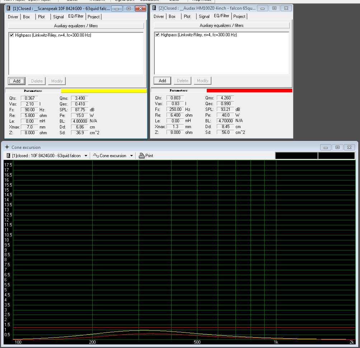This screenshot has width=360, height=348.
Task: Click Fs field 250.00 in Audax window
Action: click(x=175, y=109)
